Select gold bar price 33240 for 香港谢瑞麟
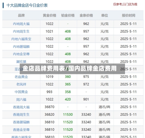Viewport: 145px width, 138px height. pyautogui.click(x=86, y=122)
